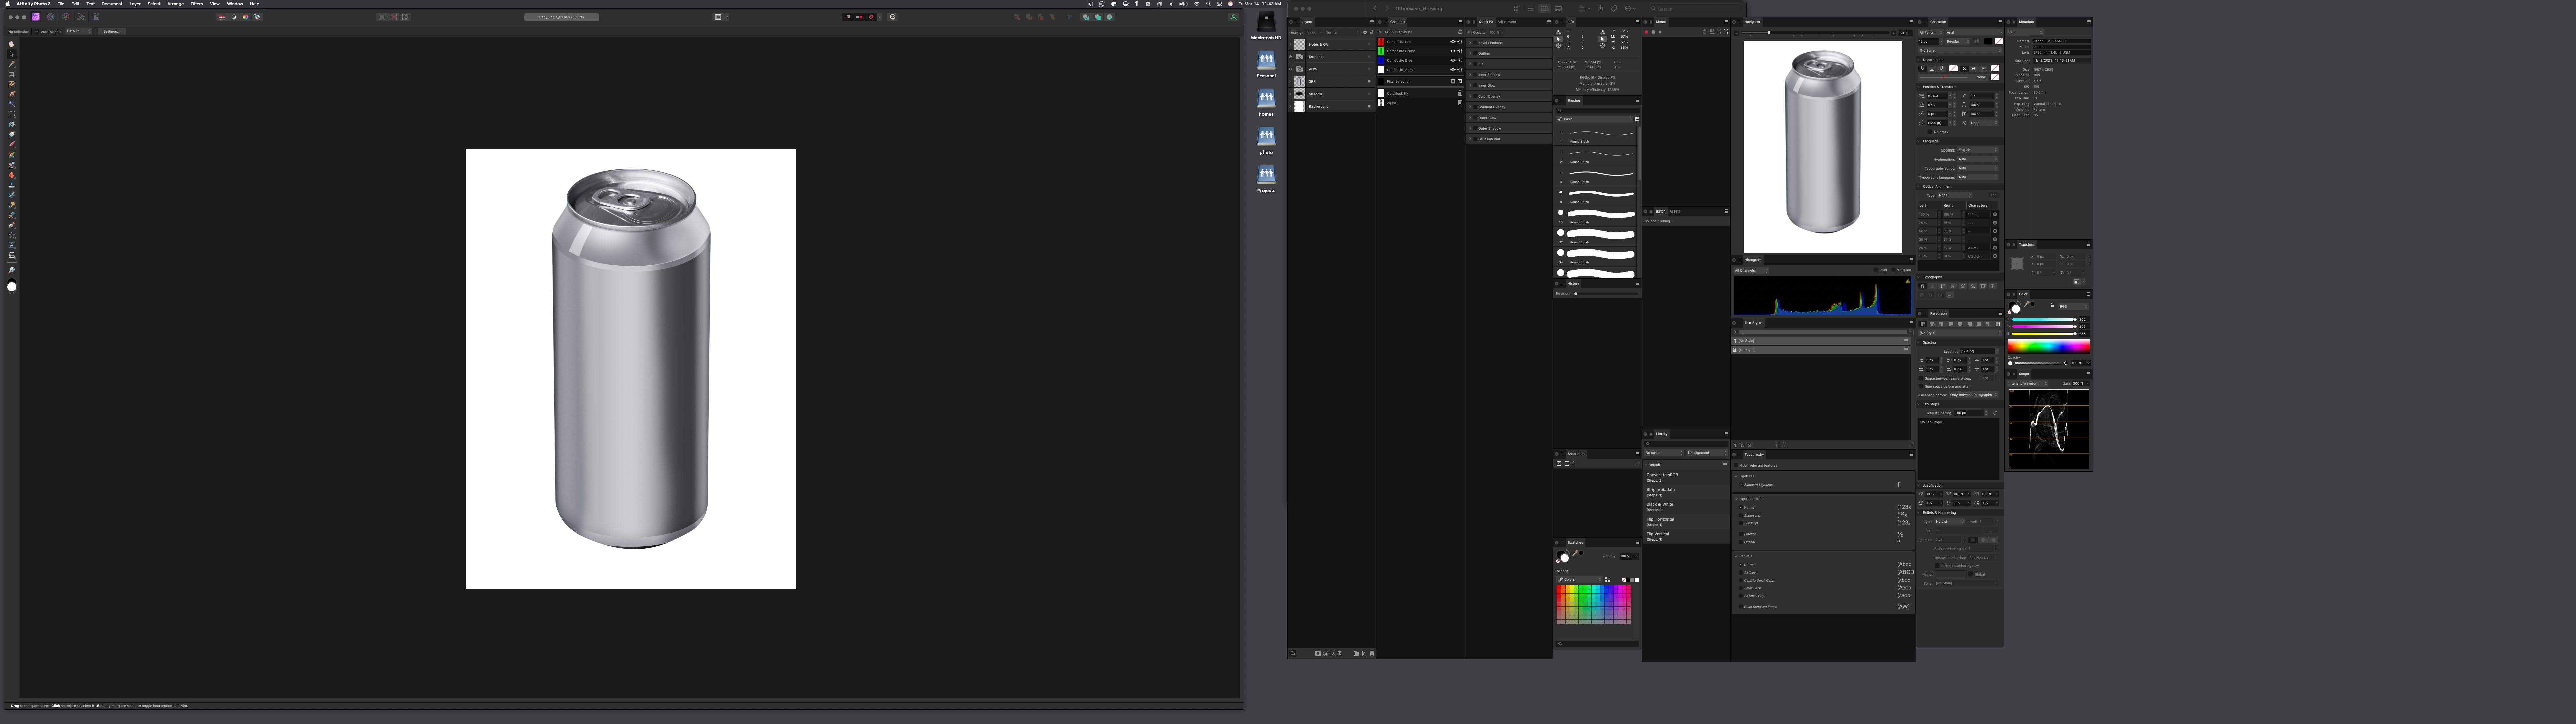Open the Spelling English language dropdown
The image size is (2576, 724).
point(1978,150)
